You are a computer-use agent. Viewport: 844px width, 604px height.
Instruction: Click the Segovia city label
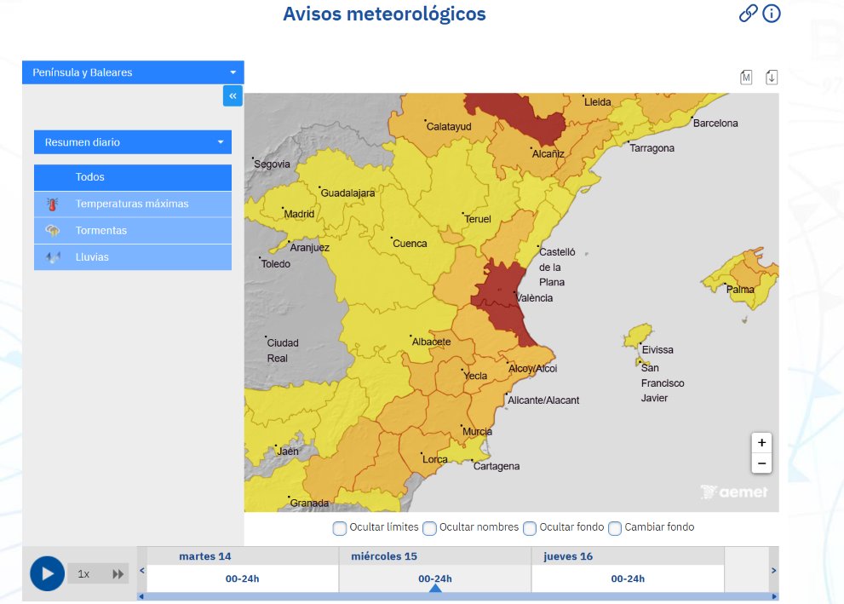point(272,164)
